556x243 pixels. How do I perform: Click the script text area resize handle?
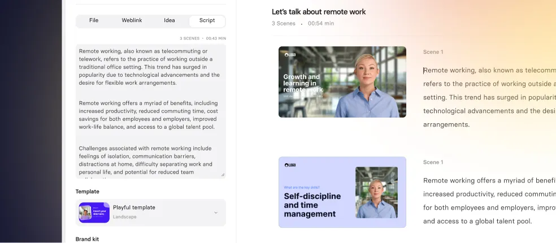coord(223,175)
